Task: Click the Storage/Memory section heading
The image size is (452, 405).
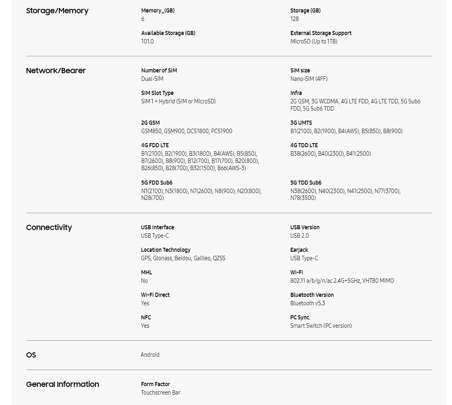Action: [x=57, y=11]
